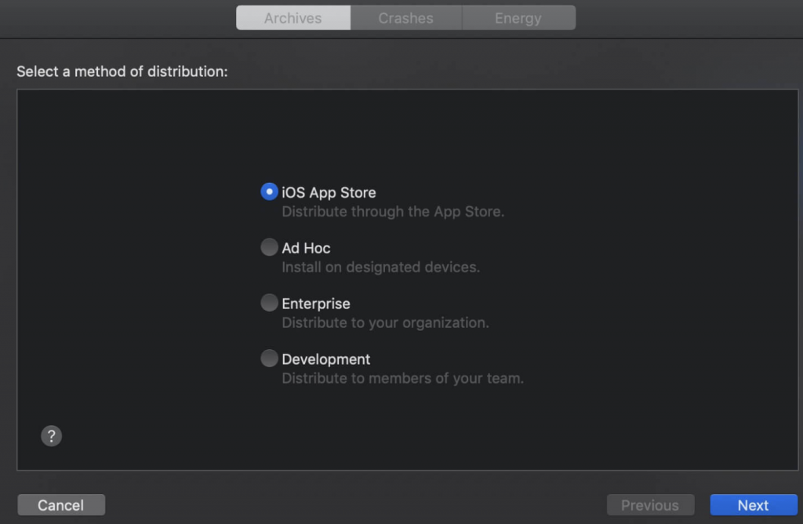
Task: Open the Crashes tab
Action: pos(405,18)
